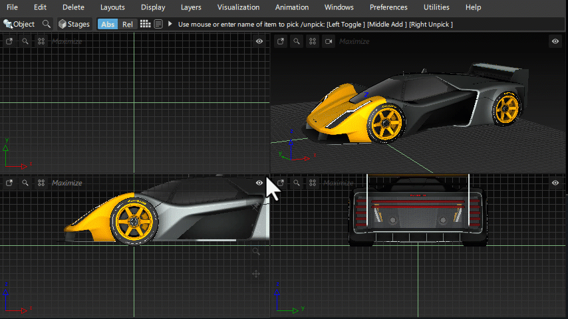
Task: Open the four-dot view options in the side view
Action: 41,183
